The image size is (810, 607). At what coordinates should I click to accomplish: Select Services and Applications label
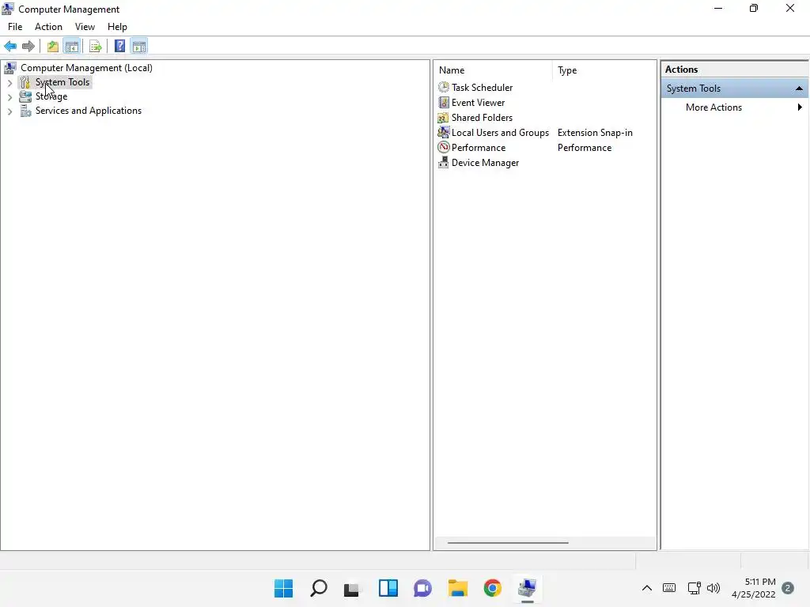89,111
